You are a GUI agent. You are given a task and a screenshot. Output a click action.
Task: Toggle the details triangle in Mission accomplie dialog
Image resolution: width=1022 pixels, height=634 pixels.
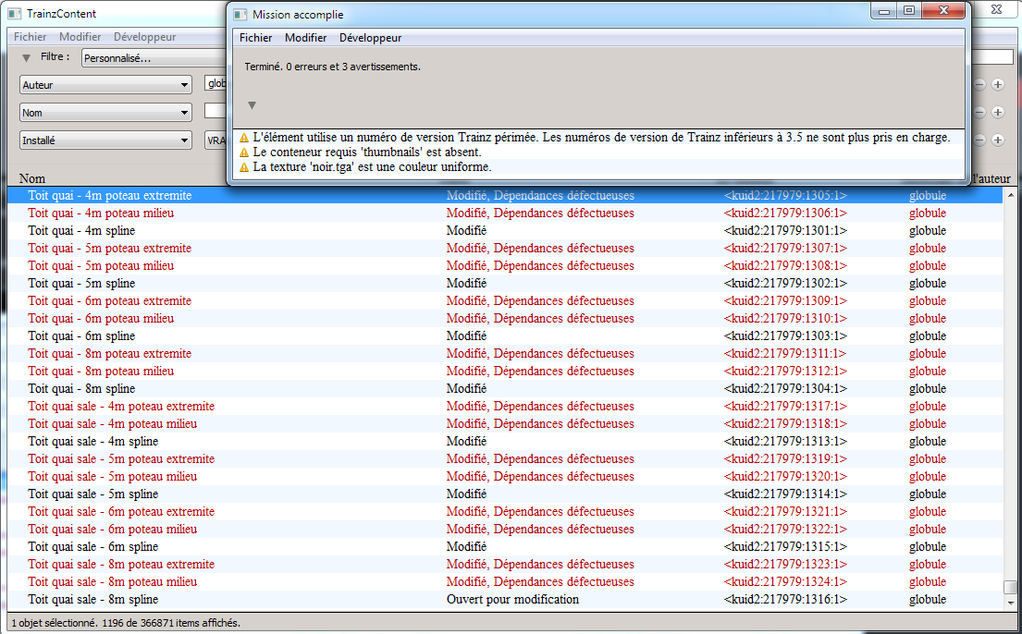[x=252, y=105]
